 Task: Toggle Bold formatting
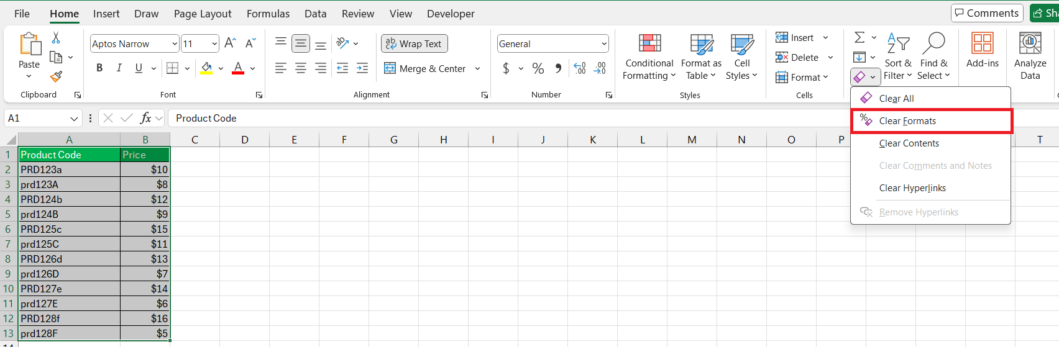tap(99, 68)
